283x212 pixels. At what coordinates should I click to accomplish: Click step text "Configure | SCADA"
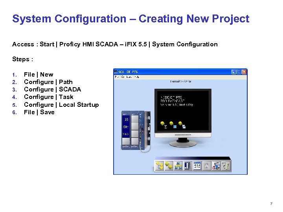click(53, 90)
